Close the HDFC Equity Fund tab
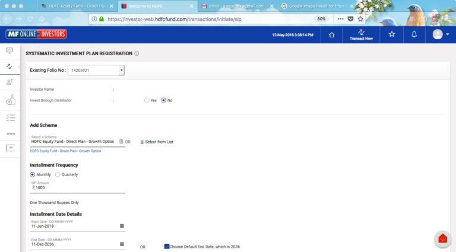This screenshot has height=252, width=456. 112,6
